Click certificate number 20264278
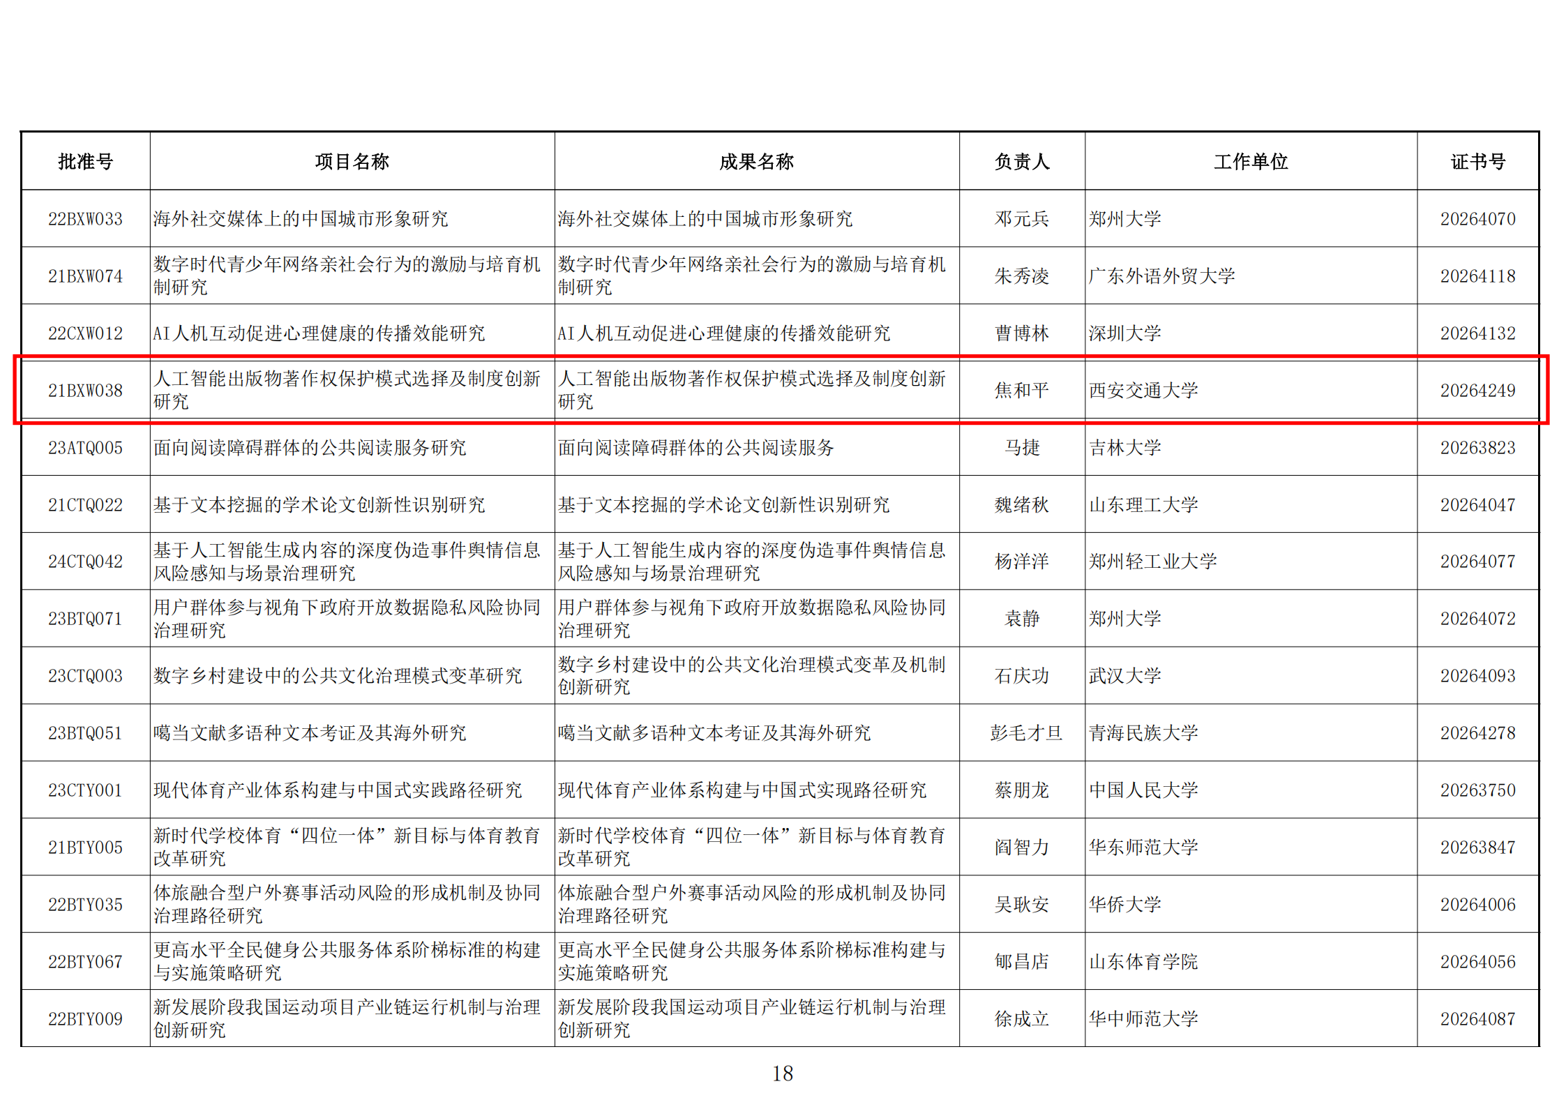This screenshot has height=1107, width=1566. (x=1478, y=733)
